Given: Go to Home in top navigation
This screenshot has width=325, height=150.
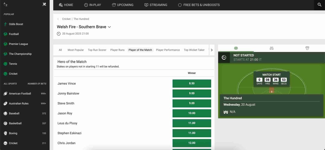Looking at the screenshot, I should tap(66, 5).
